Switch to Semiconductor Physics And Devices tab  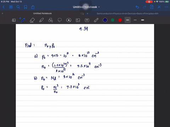tap(127, 13)
